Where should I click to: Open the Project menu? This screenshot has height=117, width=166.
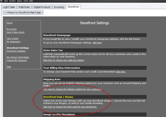pos(12,1)
